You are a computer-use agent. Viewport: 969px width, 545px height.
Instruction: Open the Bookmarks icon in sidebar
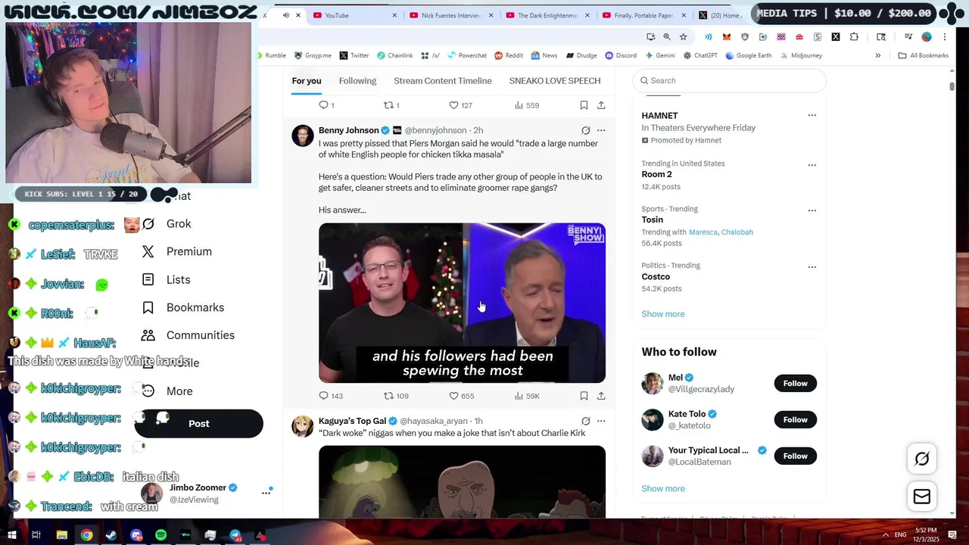point(148,307)
